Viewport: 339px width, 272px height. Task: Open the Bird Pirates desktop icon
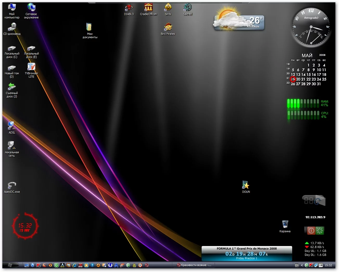(168, 27)
